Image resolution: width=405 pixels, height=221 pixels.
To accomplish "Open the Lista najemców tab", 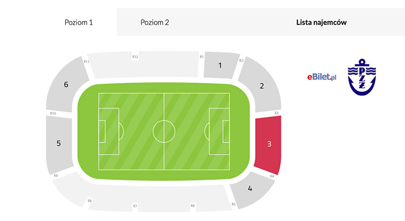I will point(321,22).
